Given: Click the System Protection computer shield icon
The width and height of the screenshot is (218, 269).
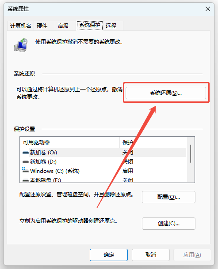Looking at the screenshot, I should coord(21,45).
